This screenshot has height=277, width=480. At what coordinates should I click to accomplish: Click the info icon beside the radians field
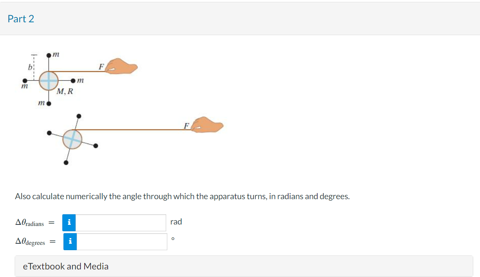[69, 223]
